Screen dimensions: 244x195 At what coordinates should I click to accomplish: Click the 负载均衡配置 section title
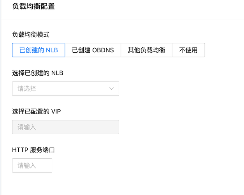tap(33, 6)
